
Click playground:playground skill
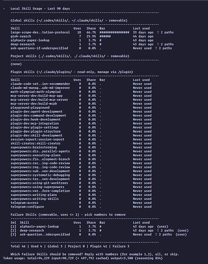click(30, 108)
